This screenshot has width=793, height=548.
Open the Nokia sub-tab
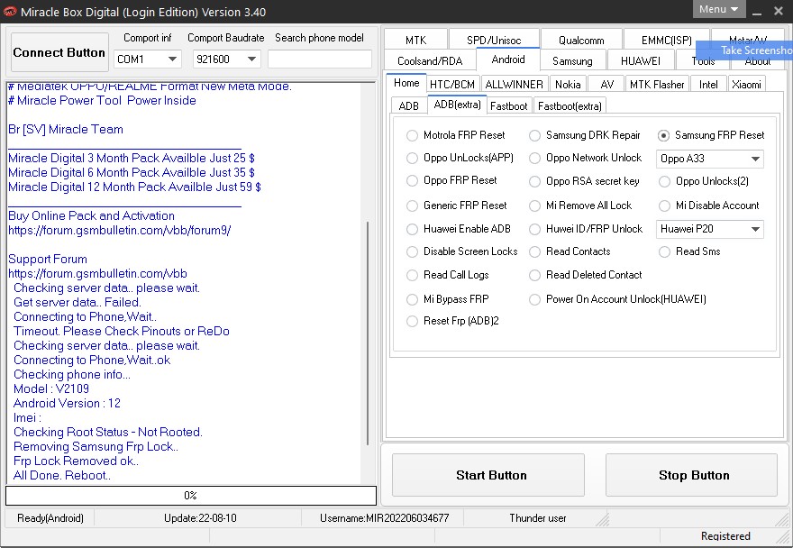click(x=568, y=84)
